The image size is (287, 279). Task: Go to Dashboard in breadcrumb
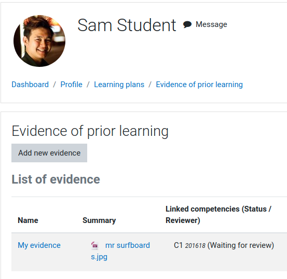(x=30, y=85)
